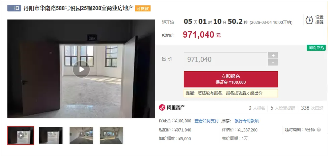Select the second doorway thumbnail

coord(51,135)
